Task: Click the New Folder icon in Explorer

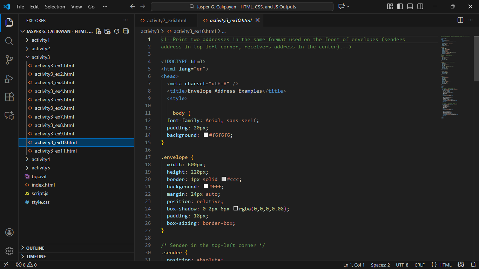Action: [108, 31]
